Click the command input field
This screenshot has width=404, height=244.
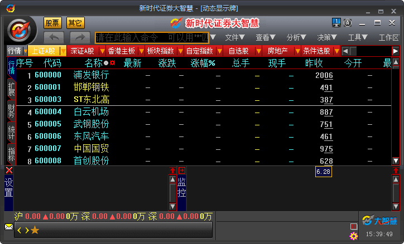click(152, 37)
